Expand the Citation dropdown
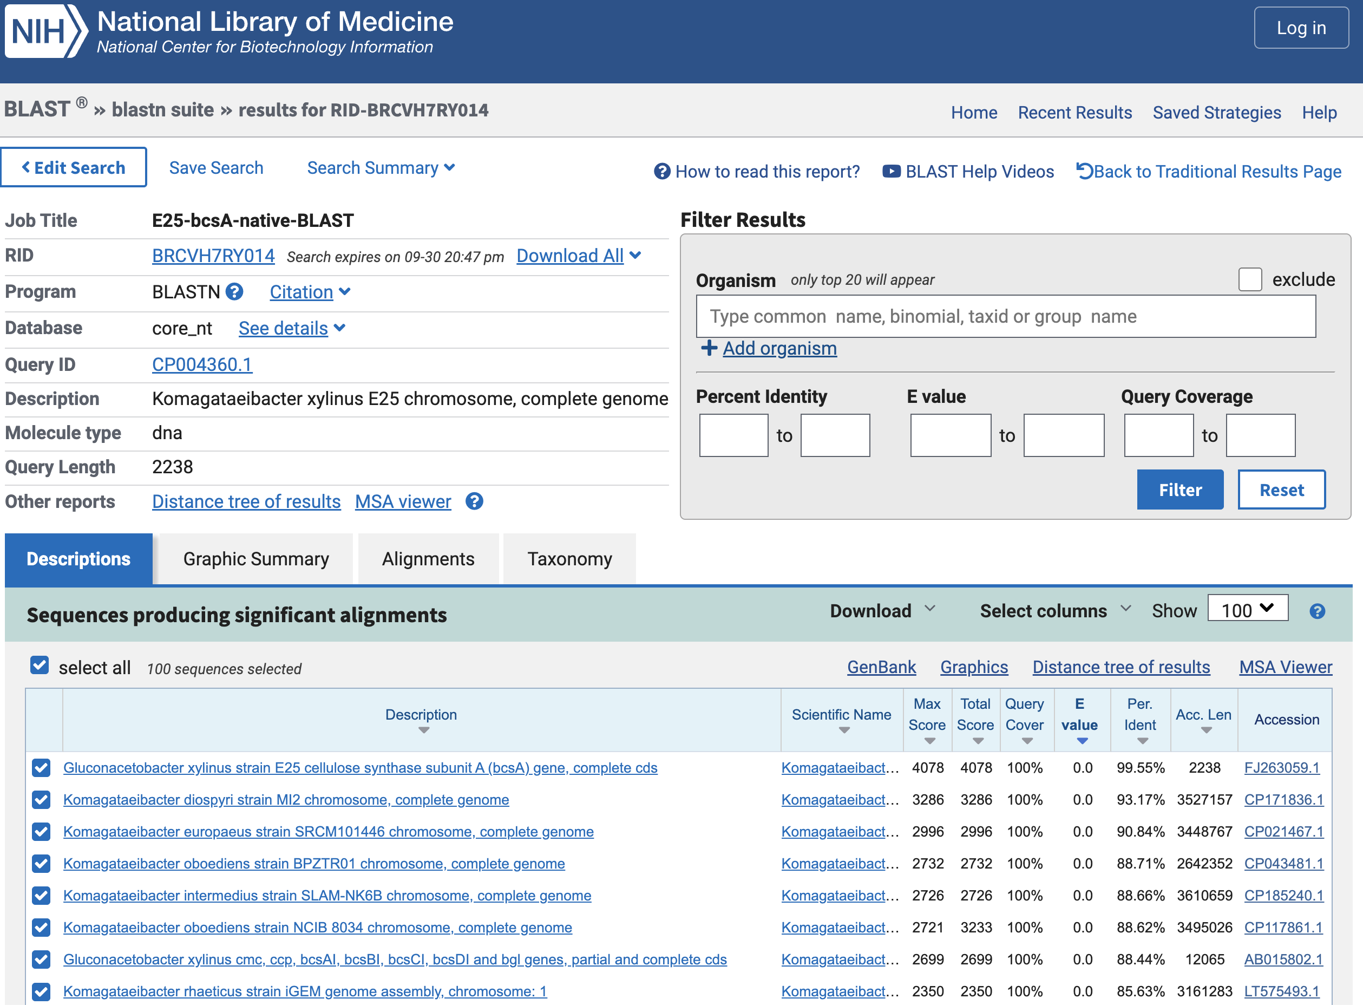The width and height of the screenshot is (1363, 1005). pyautogui.click(x=310, y=292)
